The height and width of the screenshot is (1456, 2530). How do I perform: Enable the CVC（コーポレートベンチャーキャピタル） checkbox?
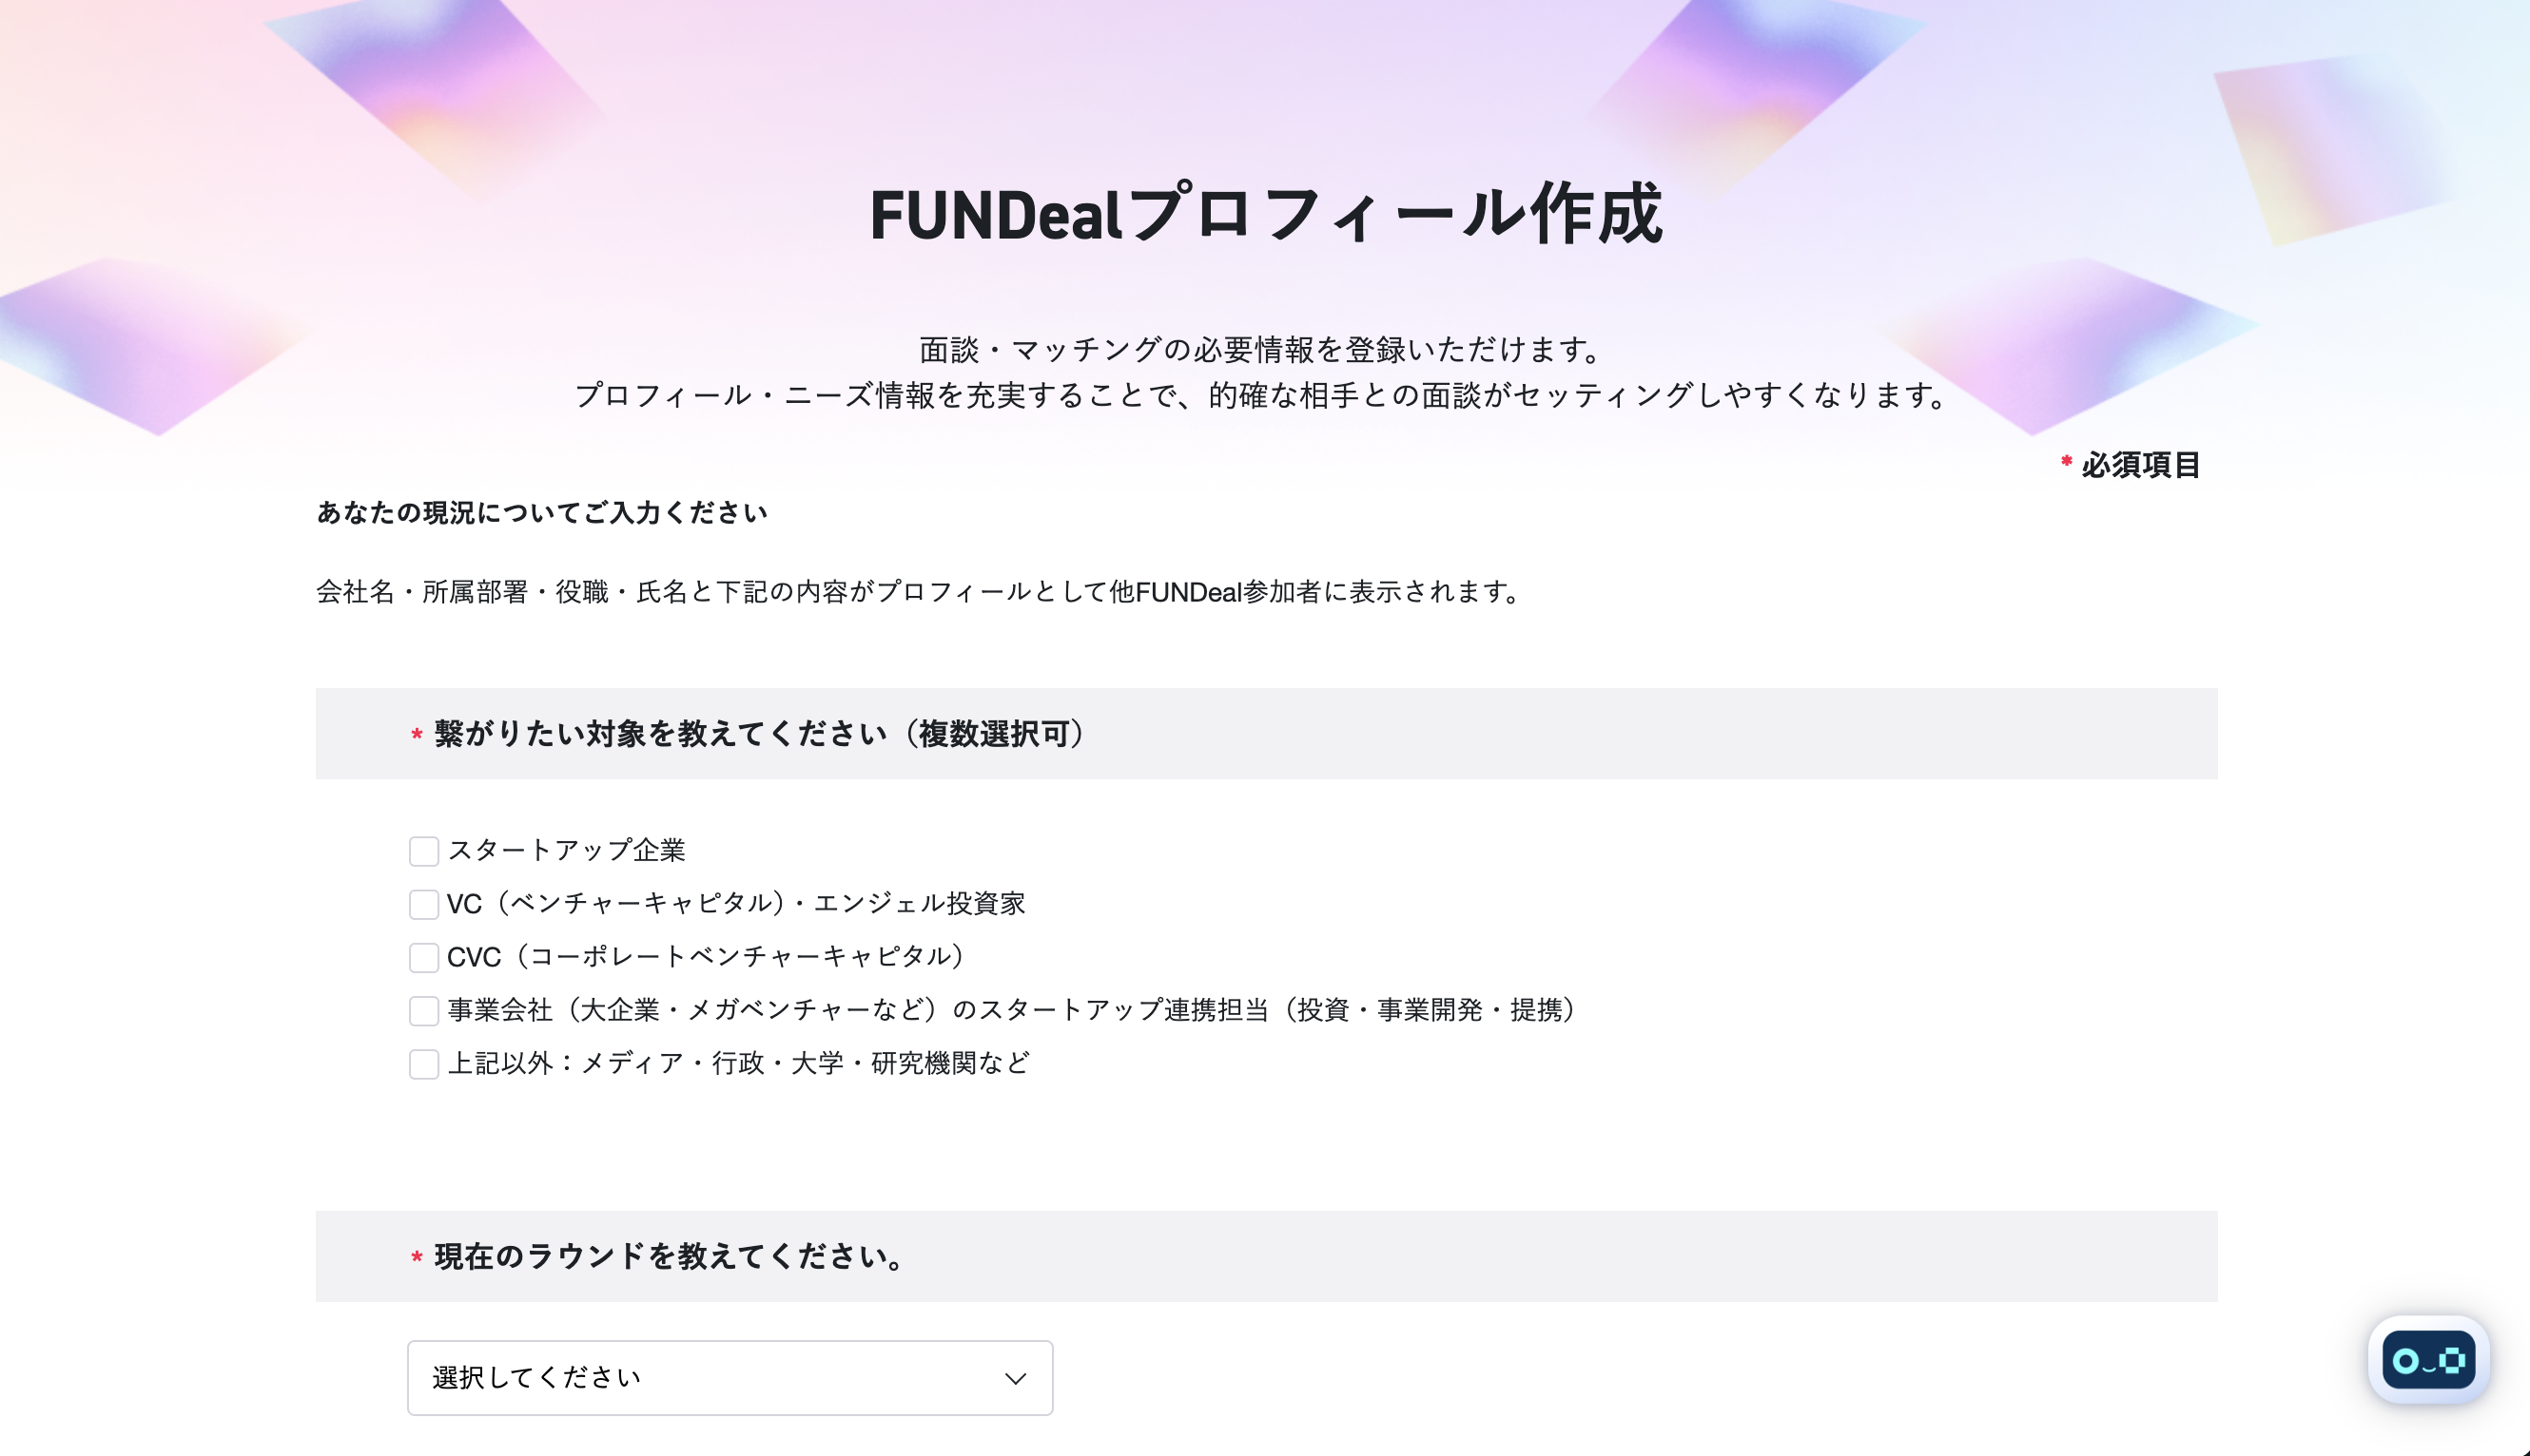(423, 957)
